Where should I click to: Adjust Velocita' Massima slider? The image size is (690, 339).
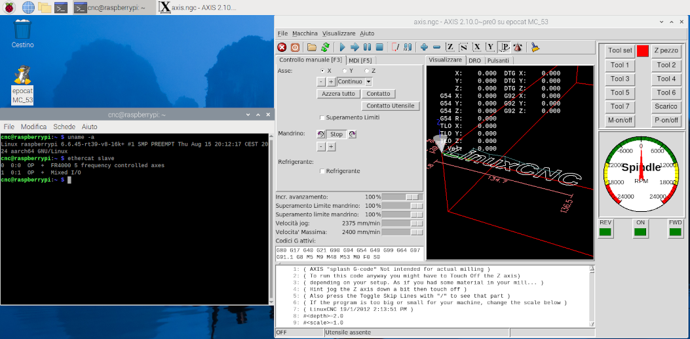402,232
